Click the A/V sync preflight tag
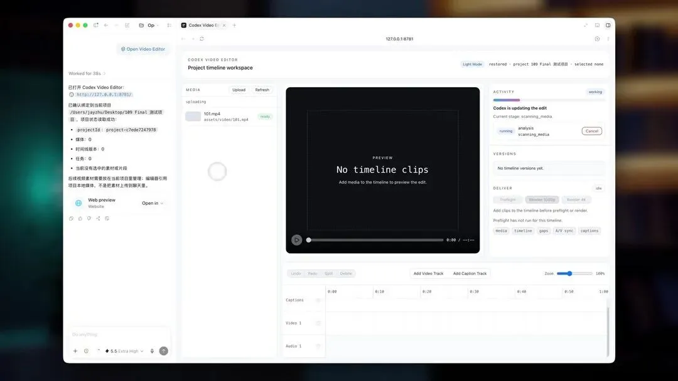678x381 pixels. [x=564, y=231]
